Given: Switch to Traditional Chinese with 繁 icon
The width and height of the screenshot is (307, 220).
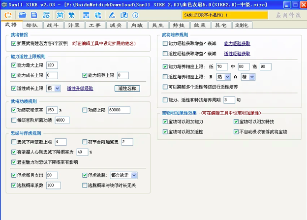Looking at the screenshot, I should pyautogui.click(x=72, y=15).
